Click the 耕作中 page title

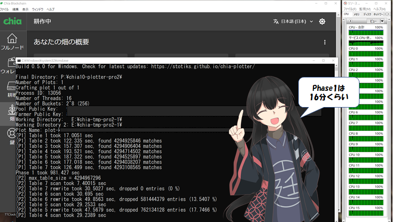pos(42,21)
